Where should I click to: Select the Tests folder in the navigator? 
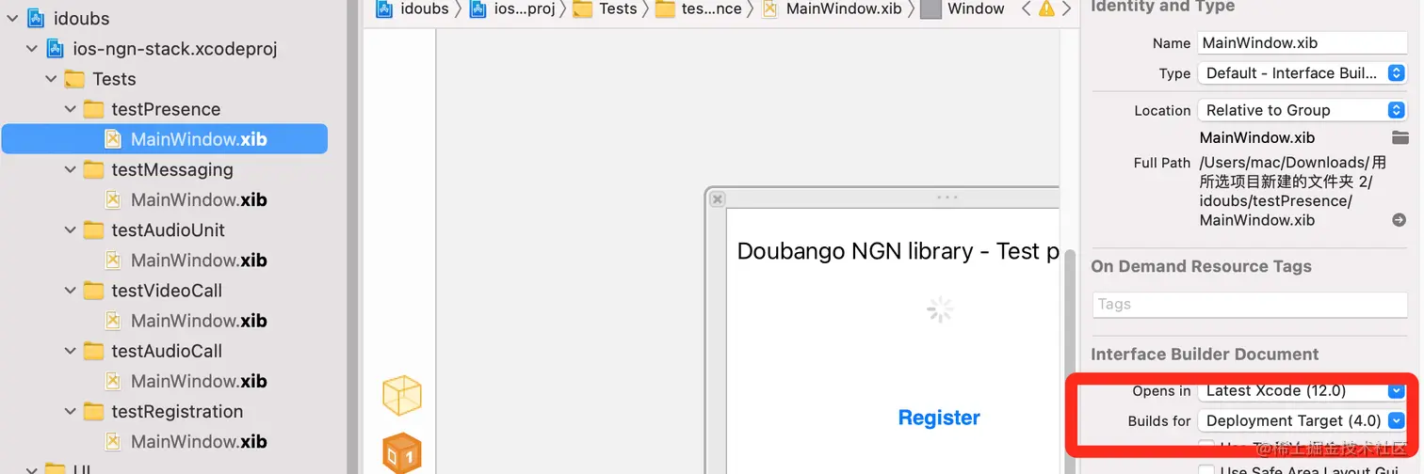[x=114, y=79]
